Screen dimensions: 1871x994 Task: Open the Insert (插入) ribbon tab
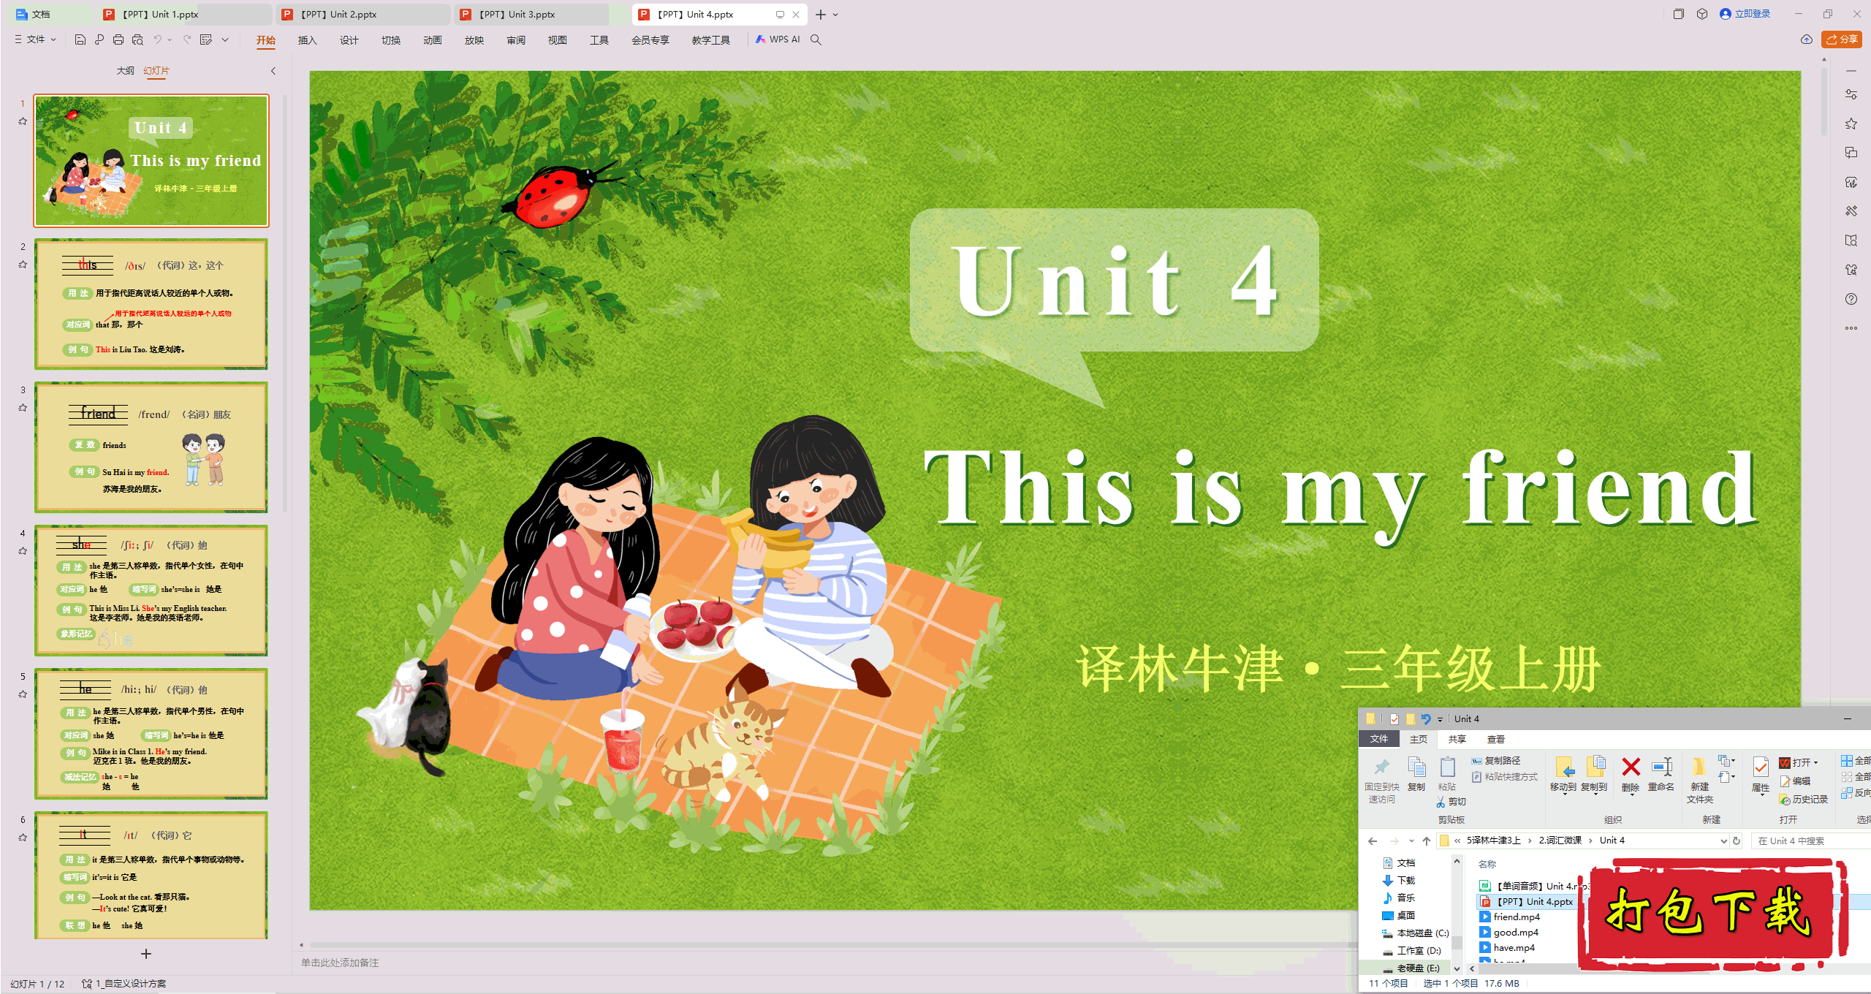tap(307, 40)
